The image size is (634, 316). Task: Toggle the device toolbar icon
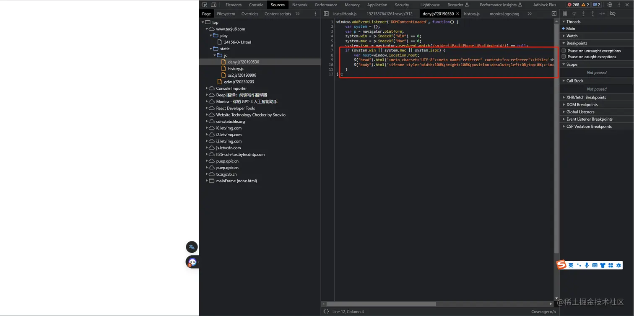[x=214, y=5]
